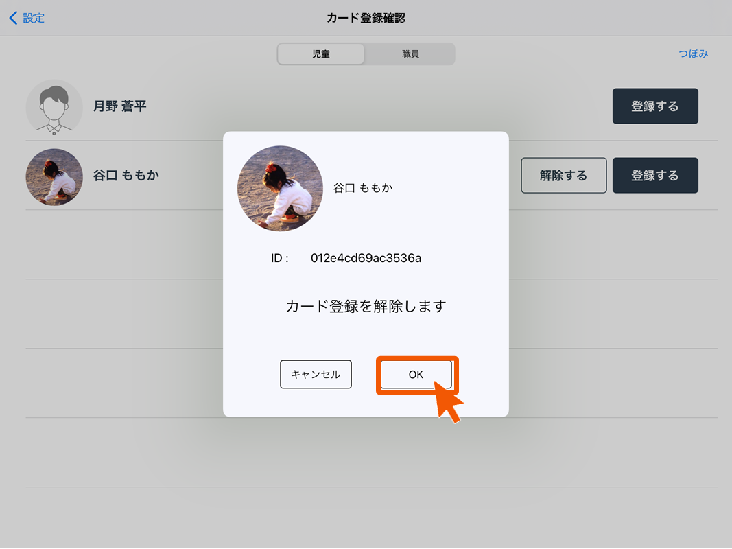
Task: Tap the 月野 蒼平 name label
Action: (120, 106)
